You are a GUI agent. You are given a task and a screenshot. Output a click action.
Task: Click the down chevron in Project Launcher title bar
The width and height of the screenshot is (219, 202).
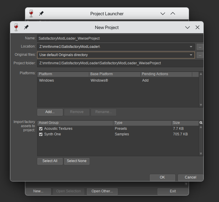(163, 14)
